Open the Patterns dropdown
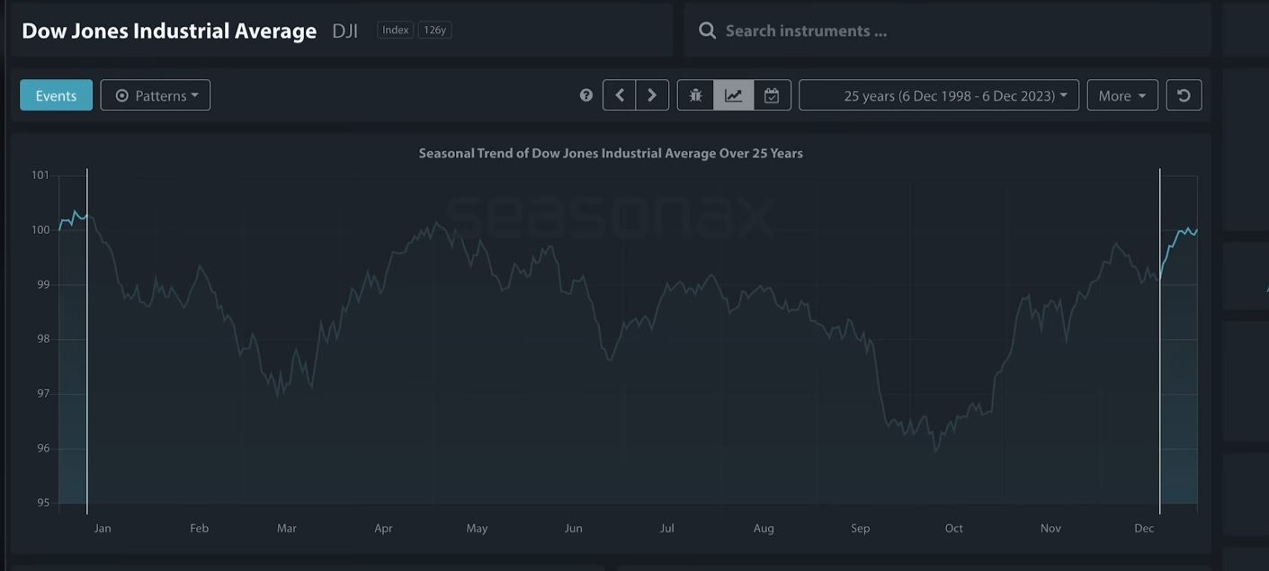 coord(156,95)
